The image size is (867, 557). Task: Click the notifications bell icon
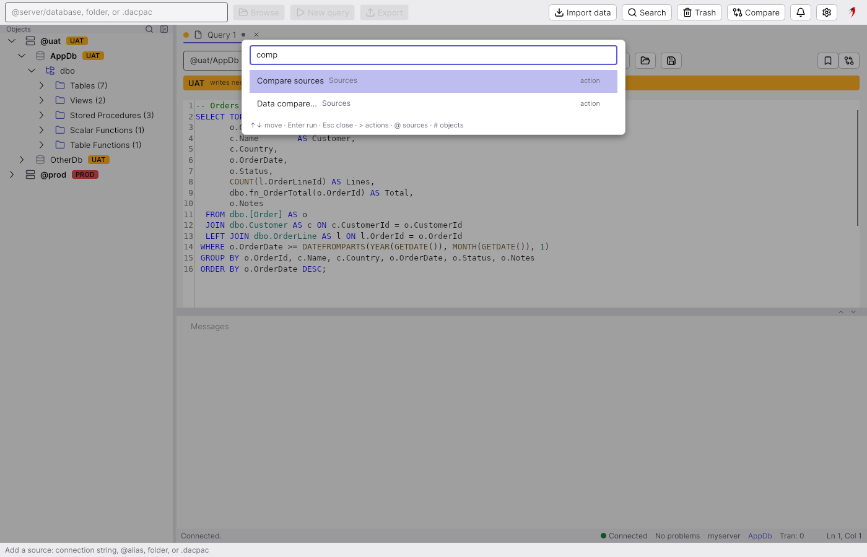click(801, 12)
